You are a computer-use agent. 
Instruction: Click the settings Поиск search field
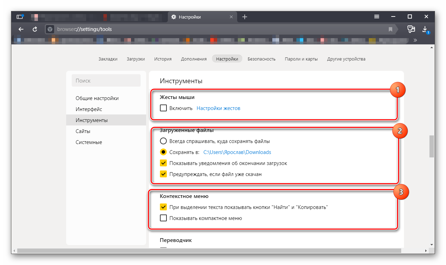click(x=106, y=81)
